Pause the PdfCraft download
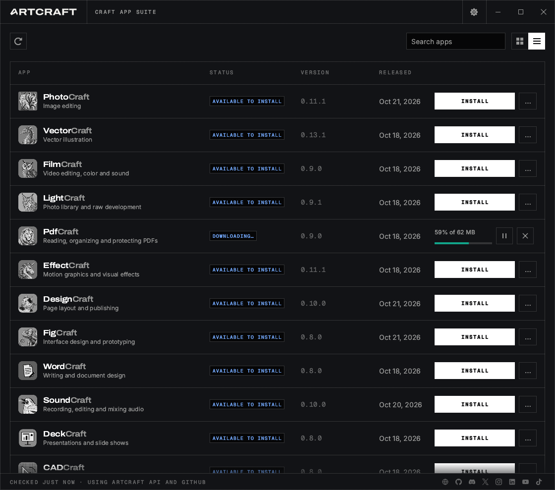The image size is (555, 490). pos(504,236)
